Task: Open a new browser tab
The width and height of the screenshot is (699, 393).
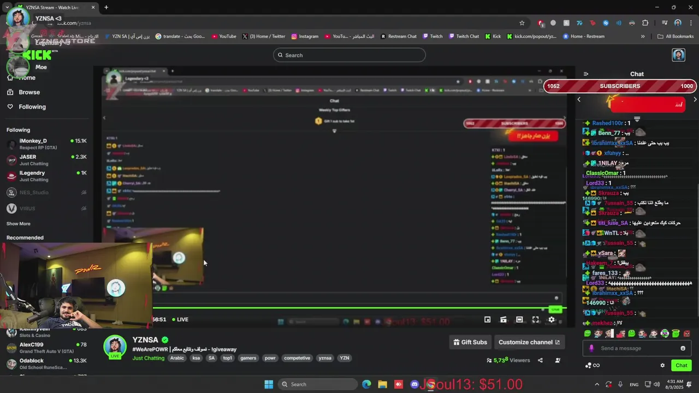Action: click(106, 8)
